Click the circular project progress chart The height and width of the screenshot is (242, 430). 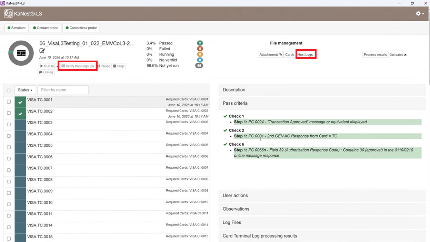click(21, 53)
